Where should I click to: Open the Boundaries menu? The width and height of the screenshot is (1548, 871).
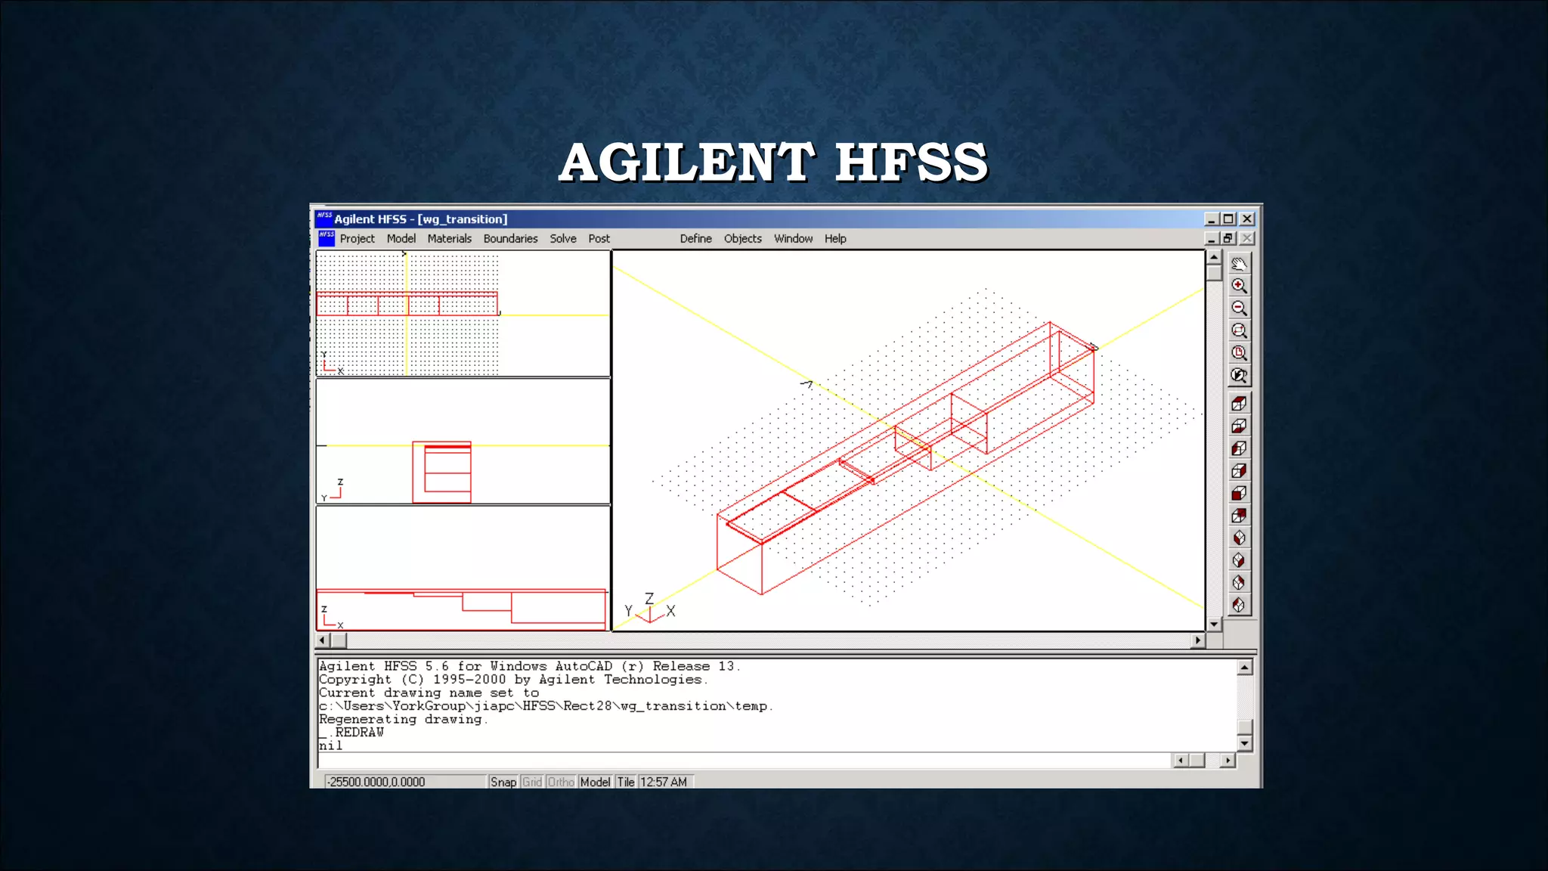[x=511, y=238]
